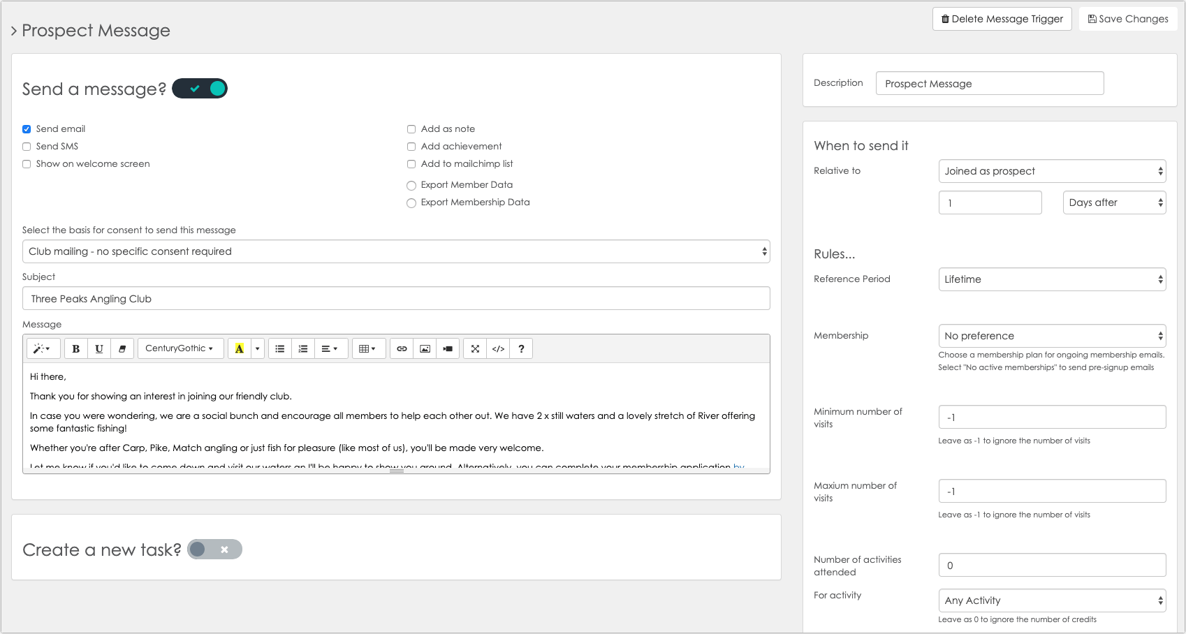This screenshot has height=634, width=1186.
Task: Select the Export Member Data radio button
Action: click(x=411, y=186)
